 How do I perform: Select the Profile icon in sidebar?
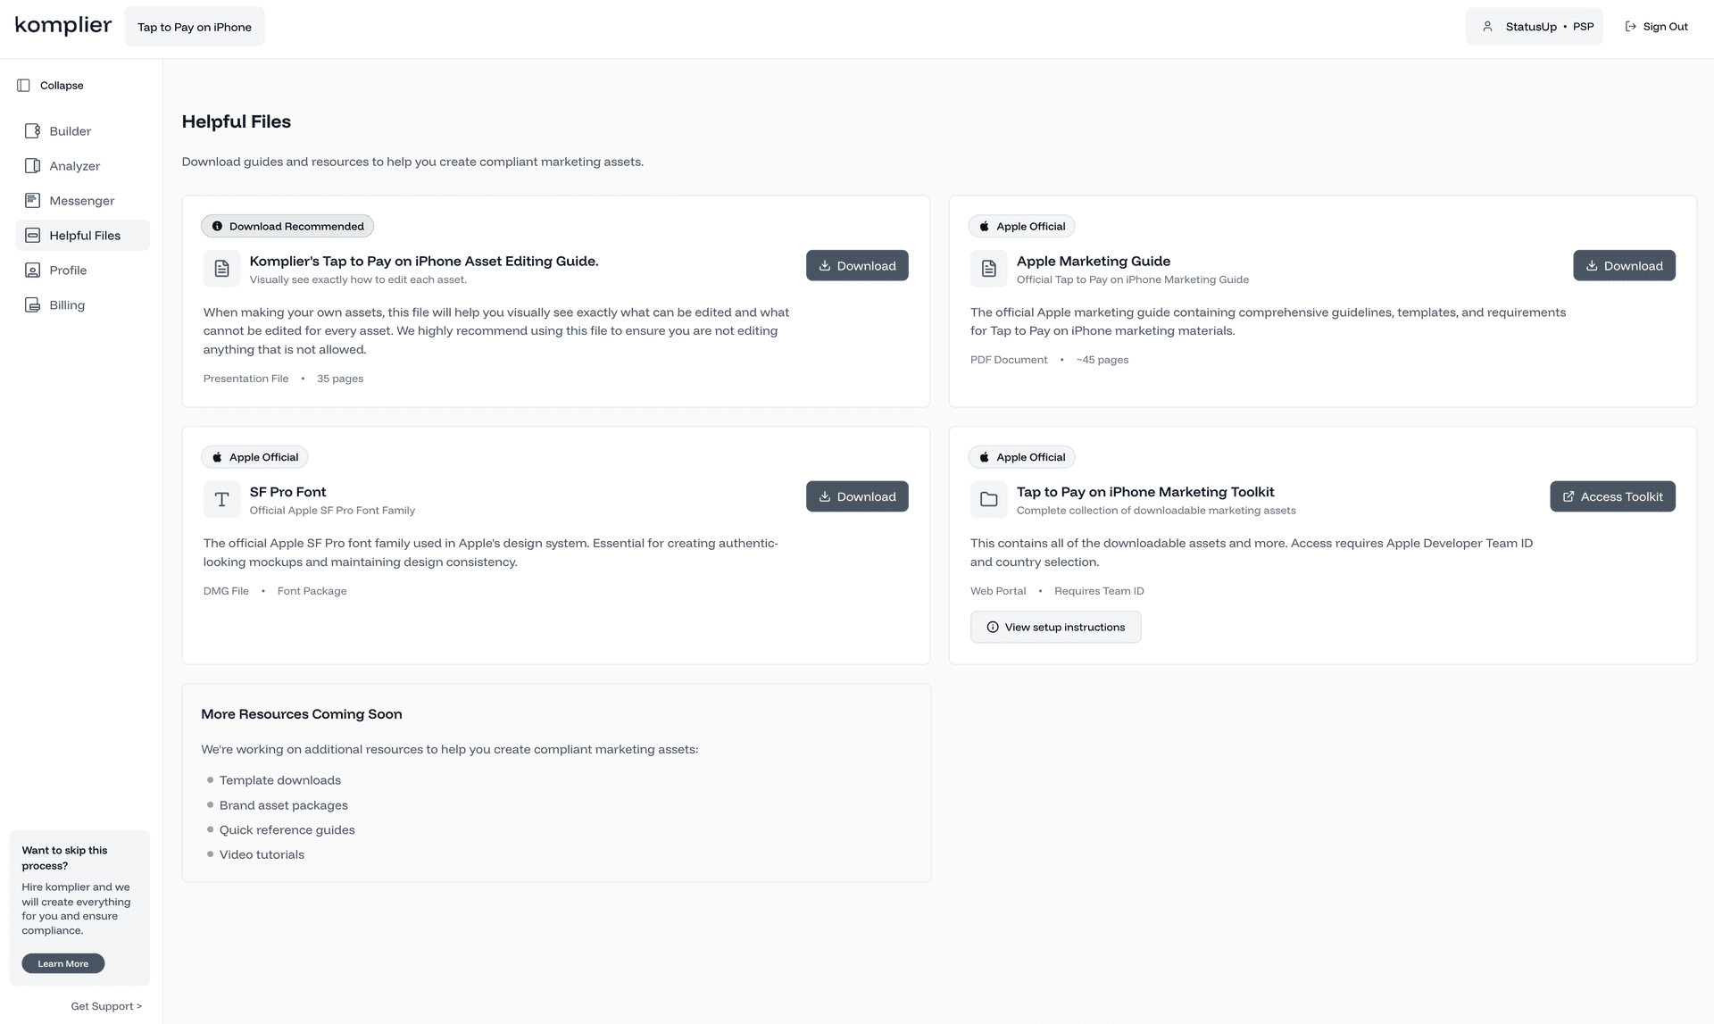point(32,270)
